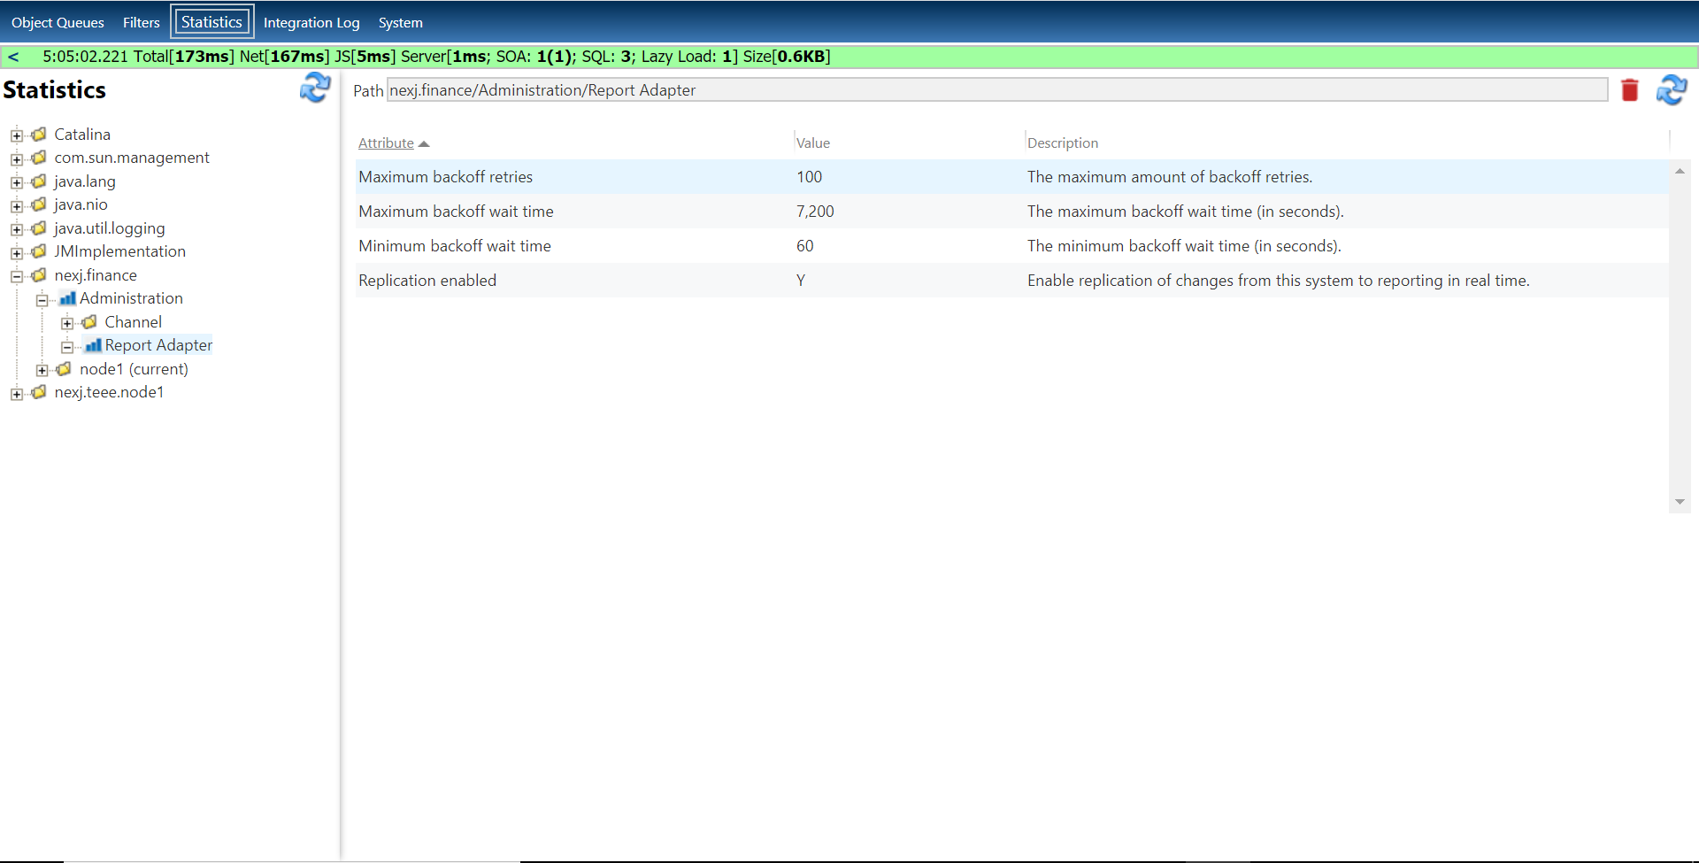Open the System menu
This screenshot has height=863, width=1699.
pos(400,22)
